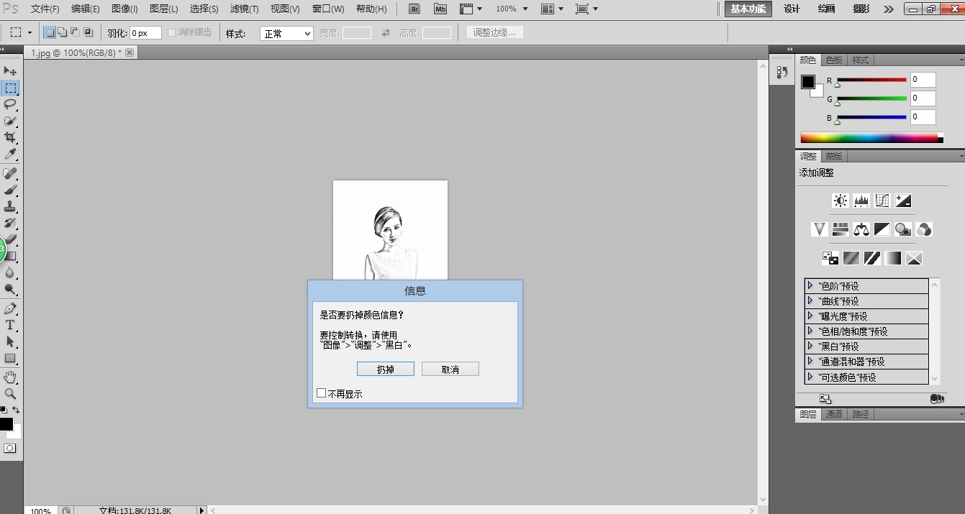
Task: Toggle the Quick Mask mode button
Action: tap(10, 448)
